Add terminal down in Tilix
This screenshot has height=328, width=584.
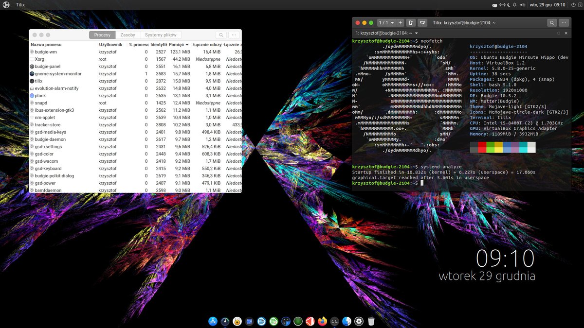(422, 23)
